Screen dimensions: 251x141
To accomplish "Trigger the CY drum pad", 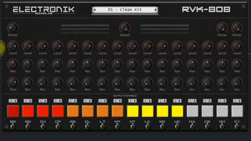I will [237, 111].
